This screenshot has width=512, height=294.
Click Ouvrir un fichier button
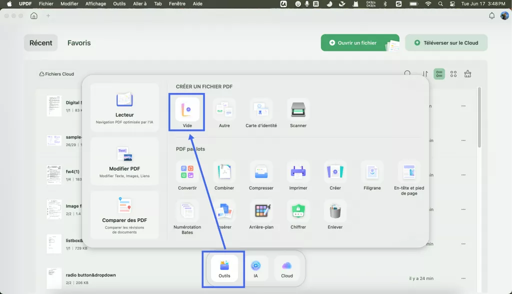[x=360, y=43]
